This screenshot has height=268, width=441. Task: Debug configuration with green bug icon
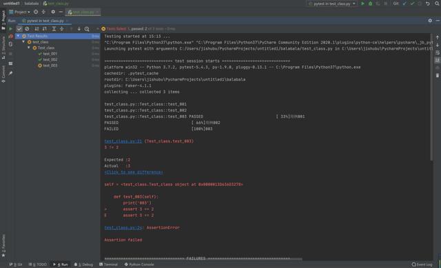pyautogui.click(x=371, y=3)
